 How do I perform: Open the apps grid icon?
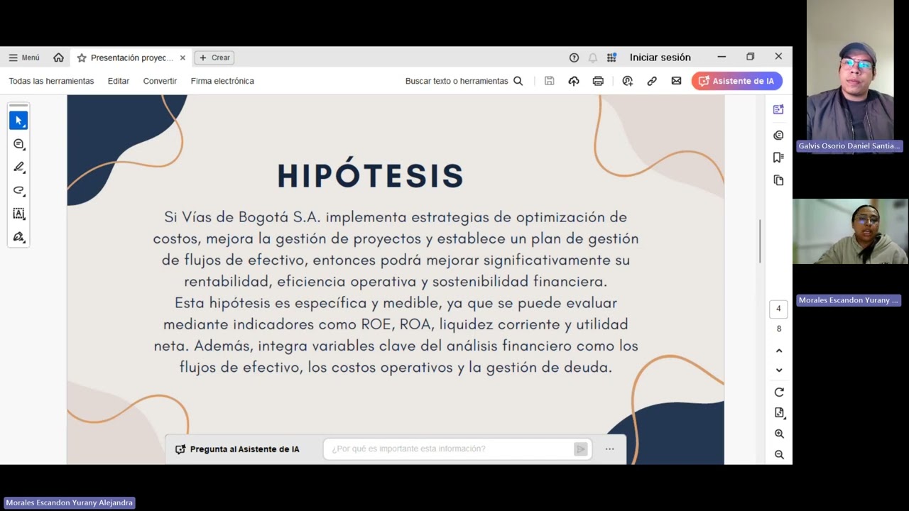611,57
